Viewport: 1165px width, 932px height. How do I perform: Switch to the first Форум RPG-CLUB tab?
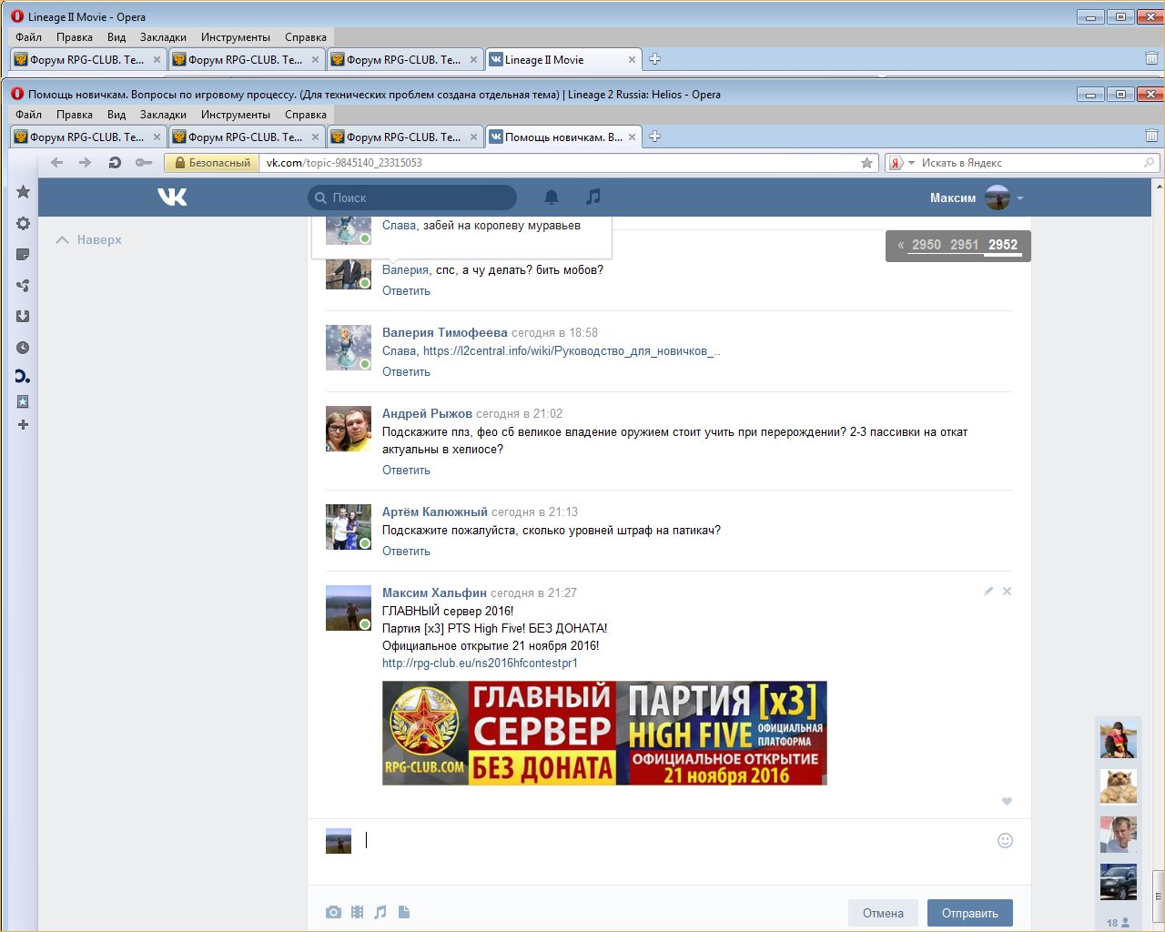86,137
